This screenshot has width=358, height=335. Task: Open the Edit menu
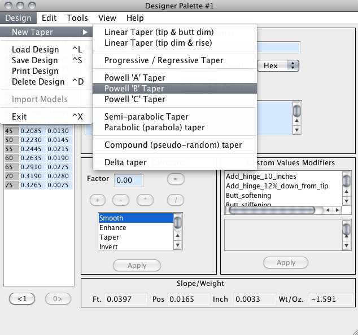pyautogui.click(x=49, y=18)
